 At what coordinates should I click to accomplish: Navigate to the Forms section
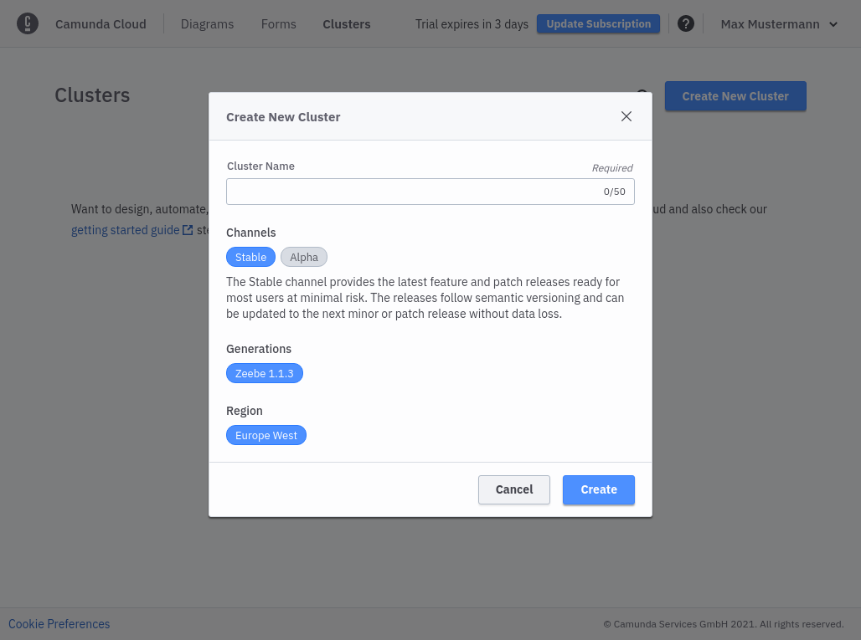click(278, 23)
